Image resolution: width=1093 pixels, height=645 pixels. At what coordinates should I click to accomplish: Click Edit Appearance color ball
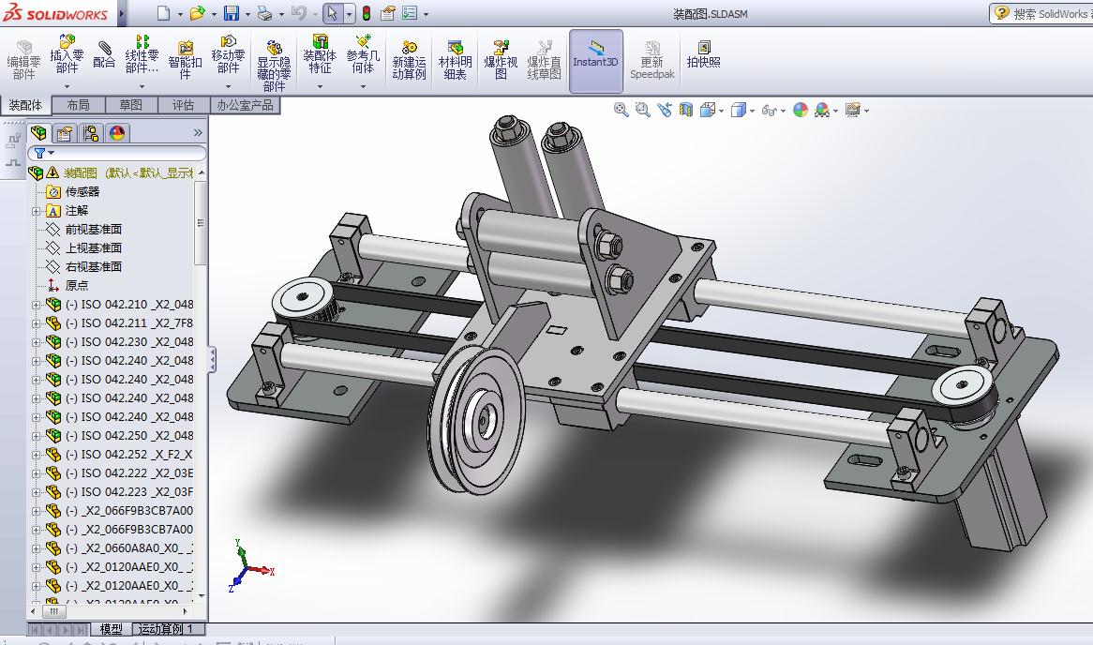pyautogui.click(x=801, y=110)
